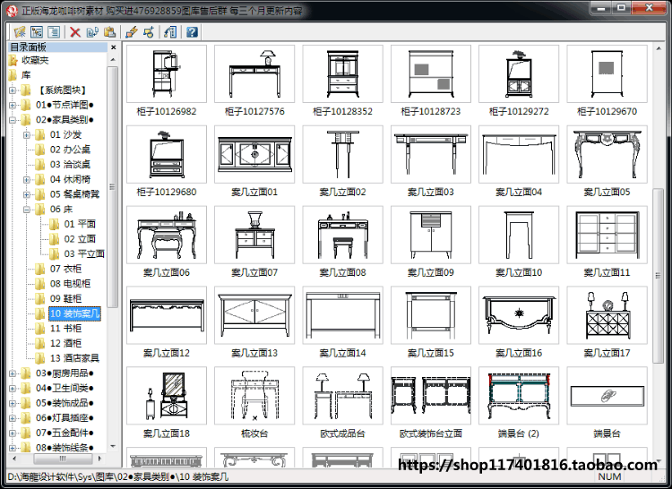
Task: Pick the 梳妆台 dressing table block
Action: point(254,403)
